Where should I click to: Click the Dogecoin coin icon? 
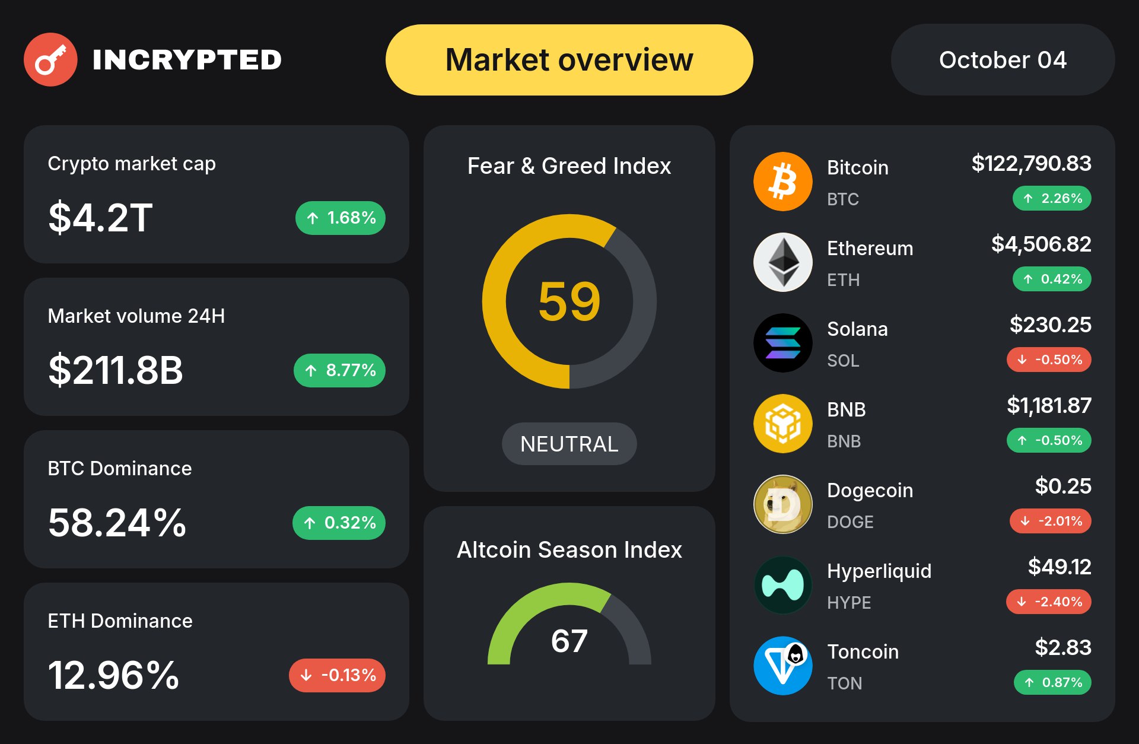782,504
